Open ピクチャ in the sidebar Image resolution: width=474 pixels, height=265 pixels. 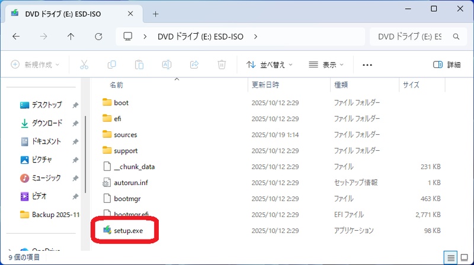(36, 160)
